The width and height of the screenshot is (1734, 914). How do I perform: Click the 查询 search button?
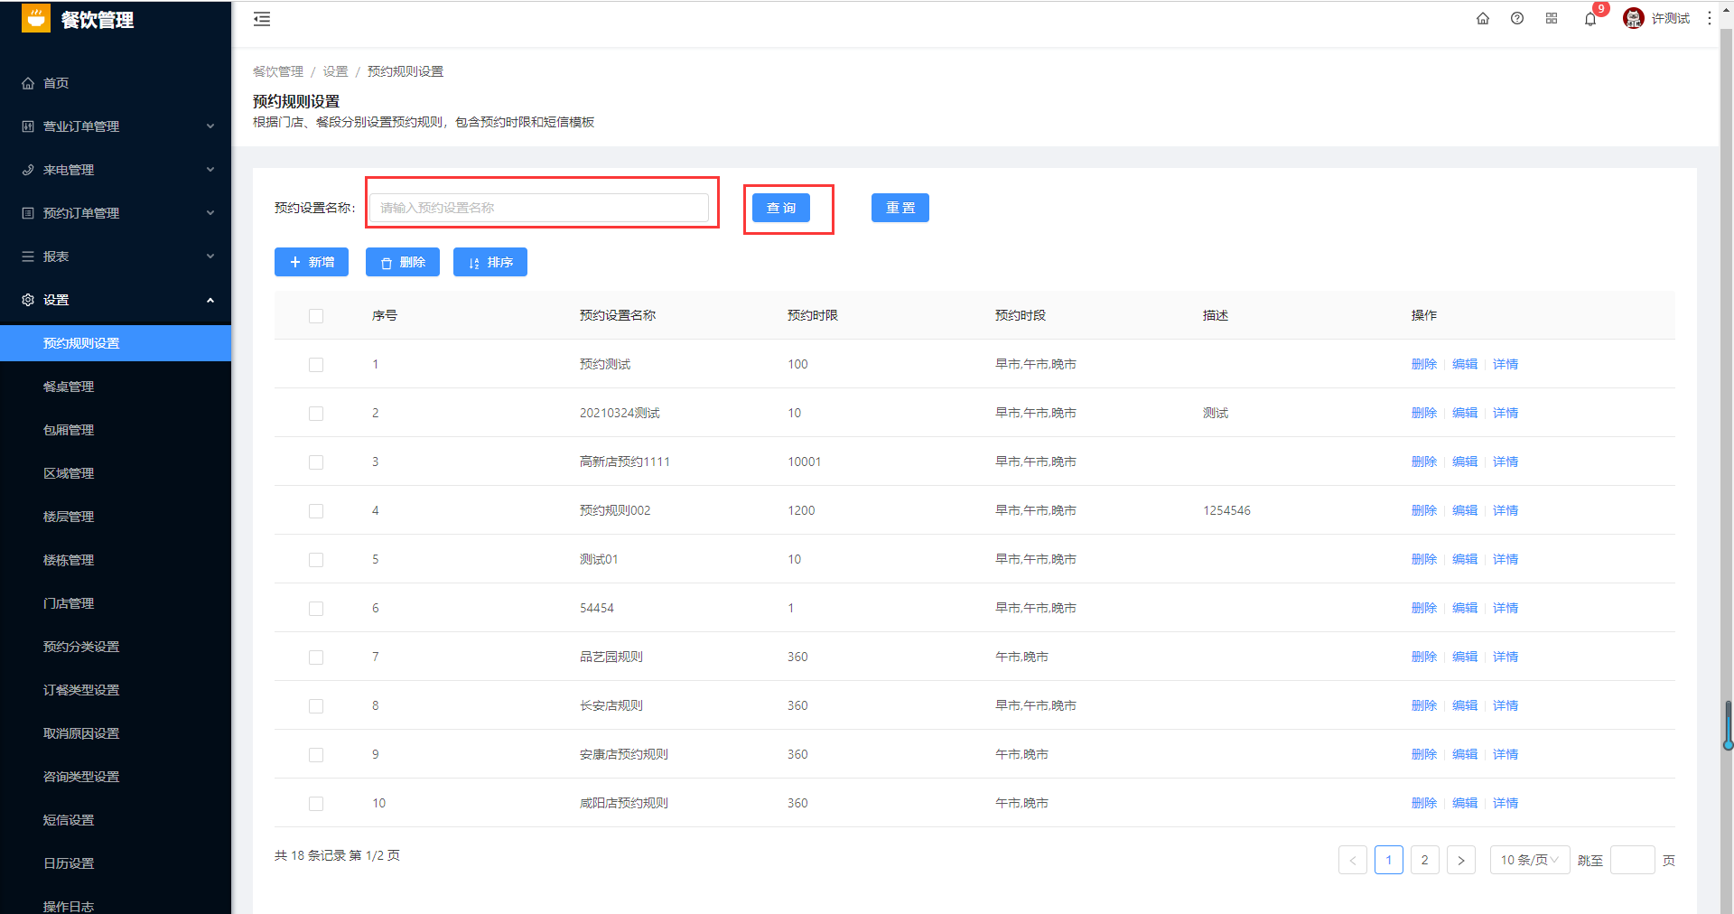781,208
